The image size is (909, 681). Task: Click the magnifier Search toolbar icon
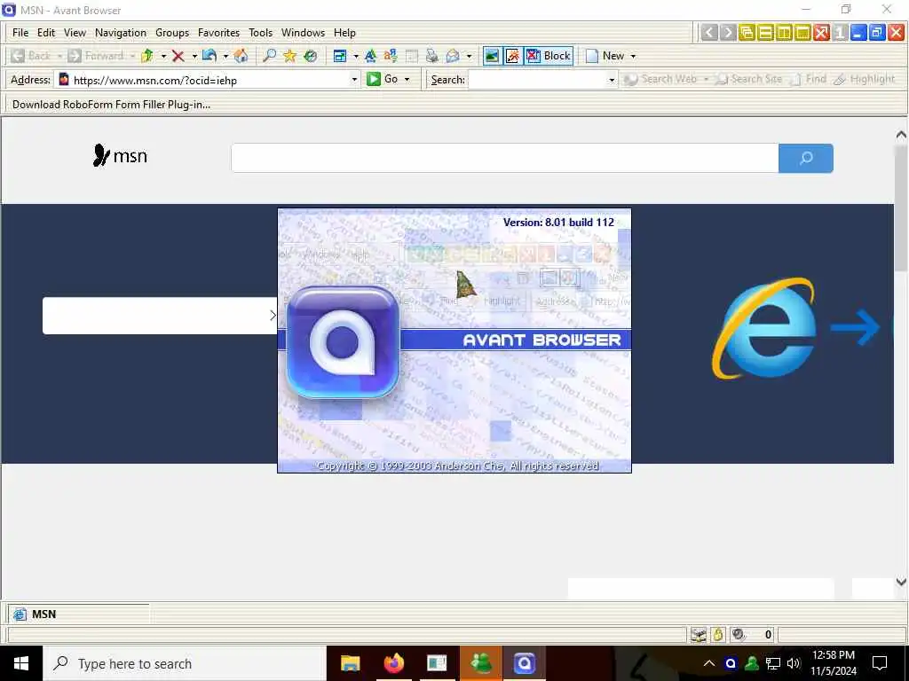pos(269,56)
